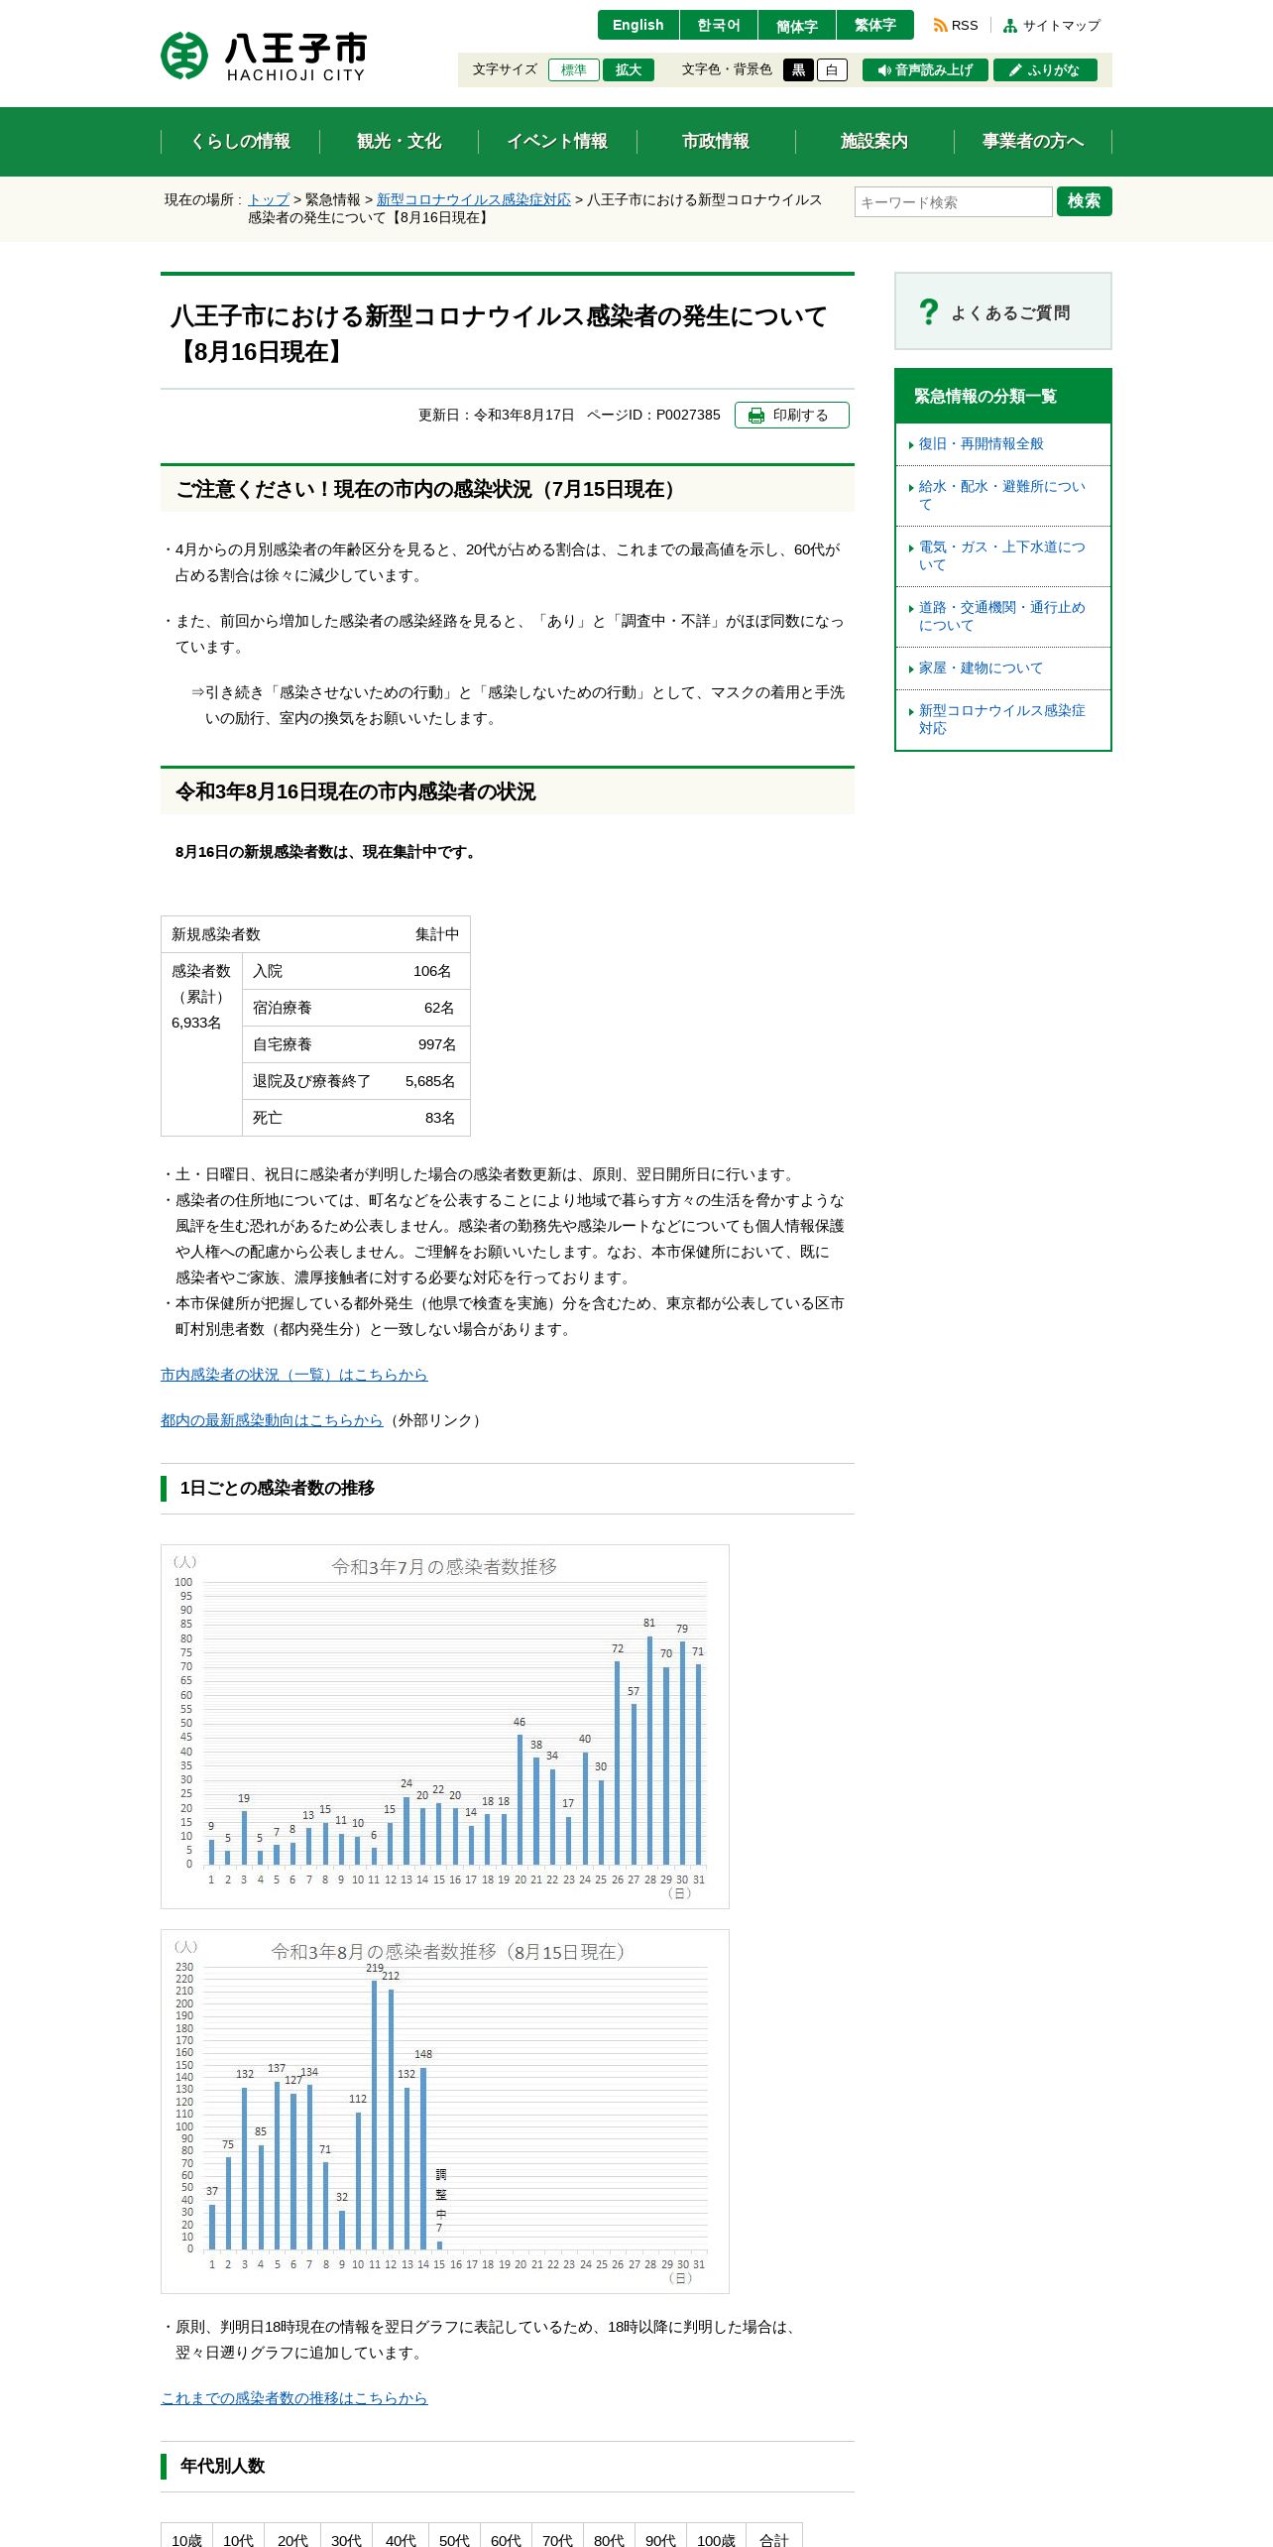Screen dimensions: 1273x2547
Task: Click the 1日ごとの感染者数の推移 heading
Action: pos(277,1488)
